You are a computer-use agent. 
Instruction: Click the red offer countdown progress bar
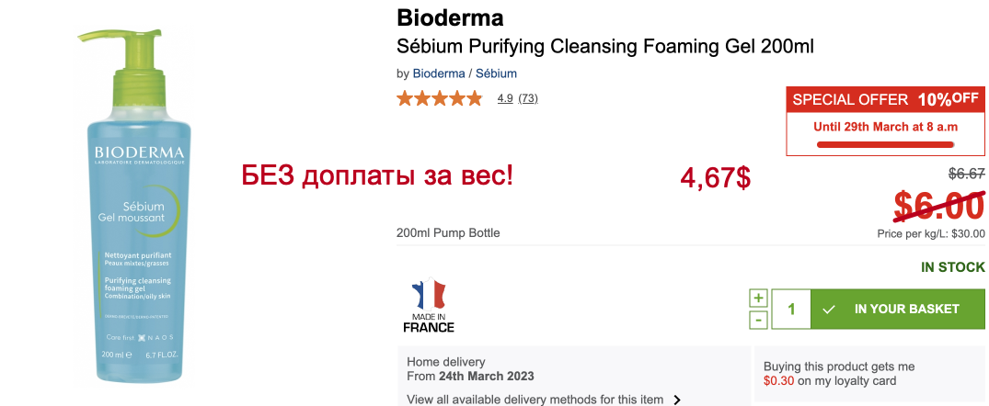click(885, 144)
